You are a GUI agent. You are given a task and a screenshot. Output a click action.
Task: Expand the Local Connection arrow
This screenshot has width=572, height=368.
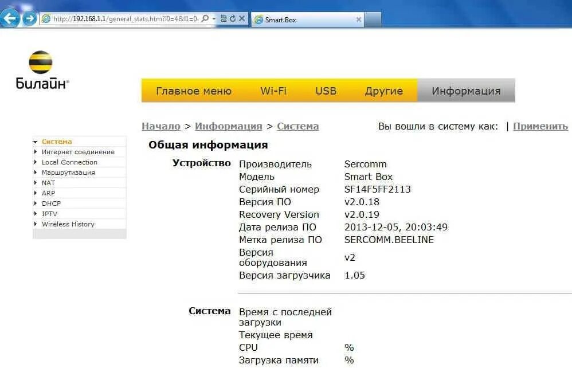click(x=36, y=162)
